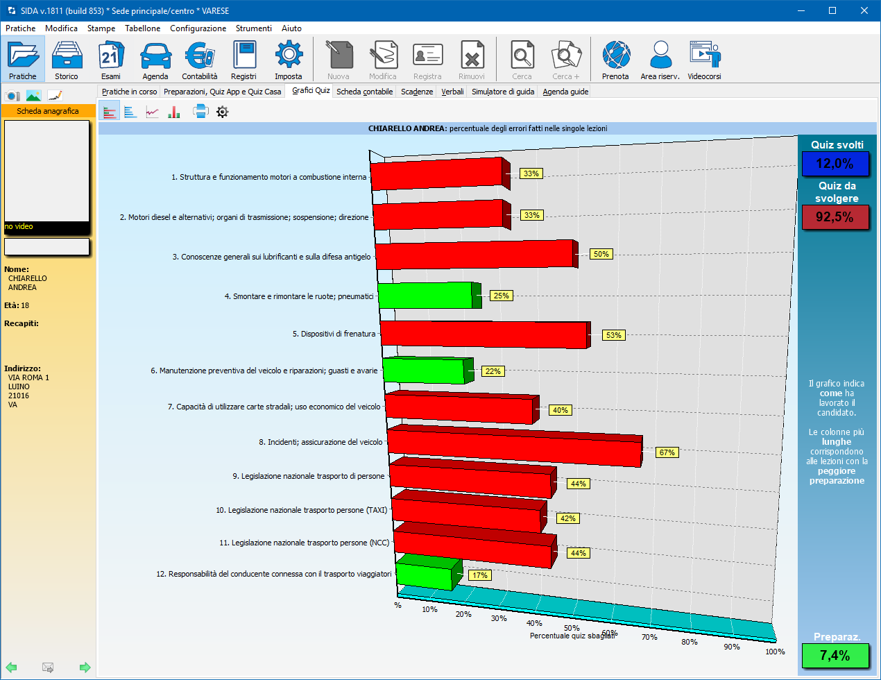Click the Prenota globe icon
The height and width of the screenshot is (680, 881).
(x=615, y=60)
